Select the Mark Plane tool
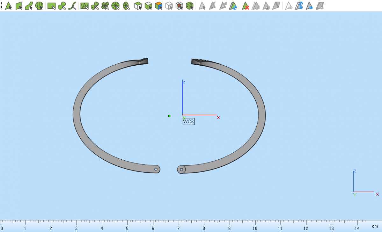The height and width of the screenshot is (232, 382). [19, 6]
